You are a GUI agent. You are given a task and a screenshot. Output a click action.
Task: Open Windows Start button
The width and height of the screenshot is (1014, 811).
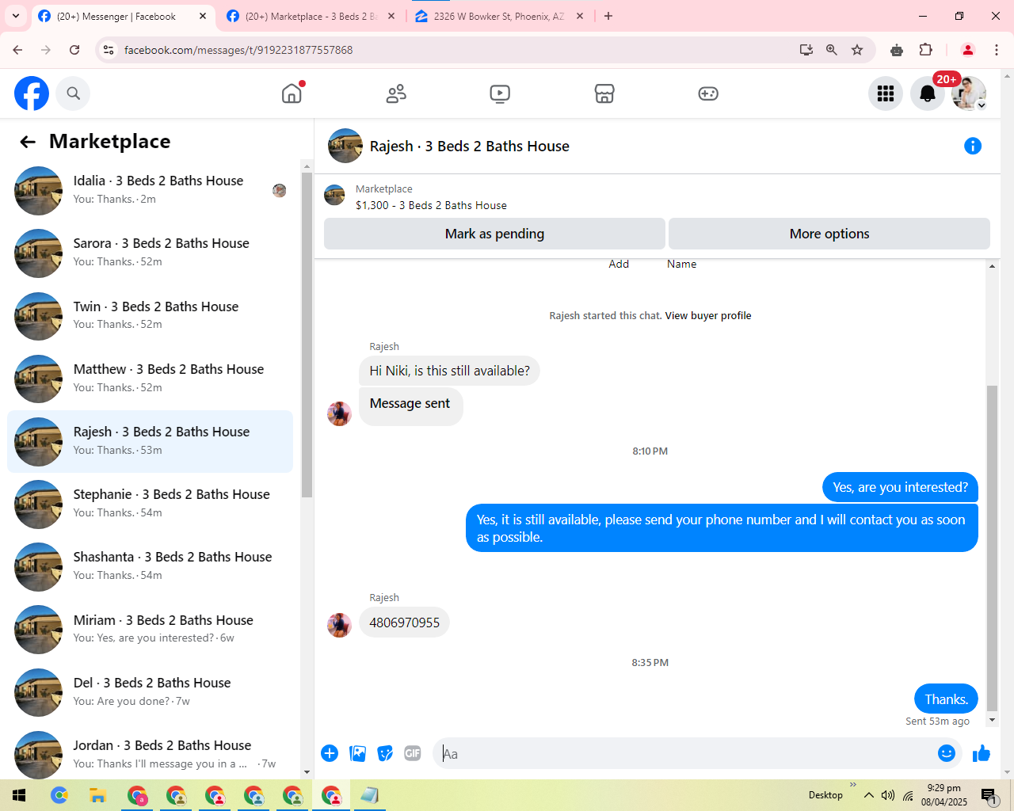tap(19, 795)
